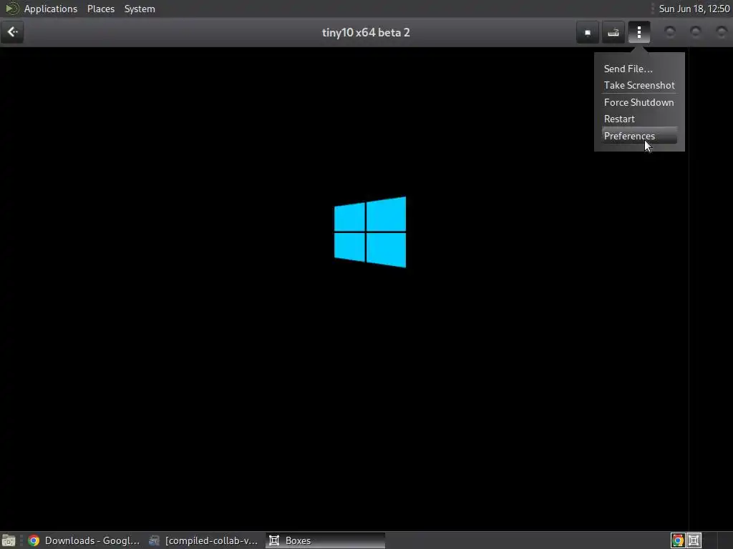Select Send File… from the menu
Screen dimensions: 733x549
pos(639,69)
